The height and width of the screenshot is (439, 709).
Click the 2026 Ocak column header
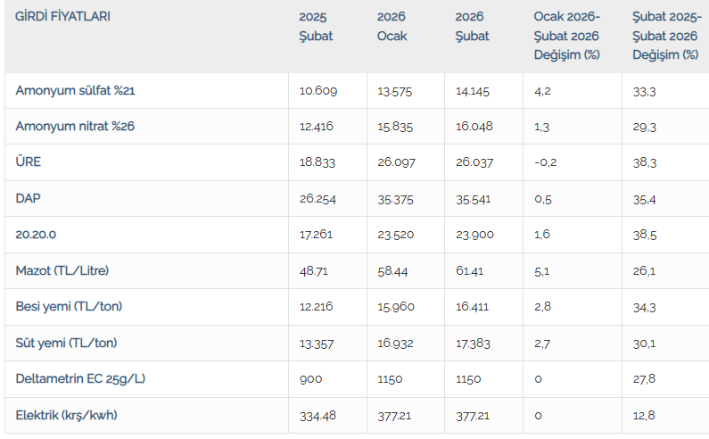pyautogui.click(x=394, y=27)
